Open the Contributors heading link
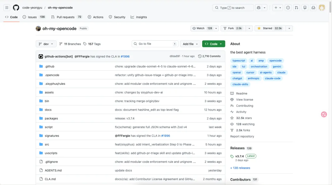The image size is (332, 185). [x=240, y=179]
